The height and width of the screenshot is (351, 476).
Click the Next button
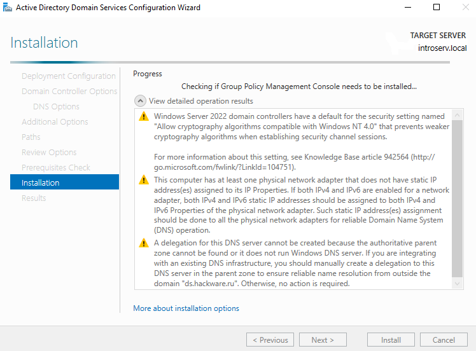point(323,340)
